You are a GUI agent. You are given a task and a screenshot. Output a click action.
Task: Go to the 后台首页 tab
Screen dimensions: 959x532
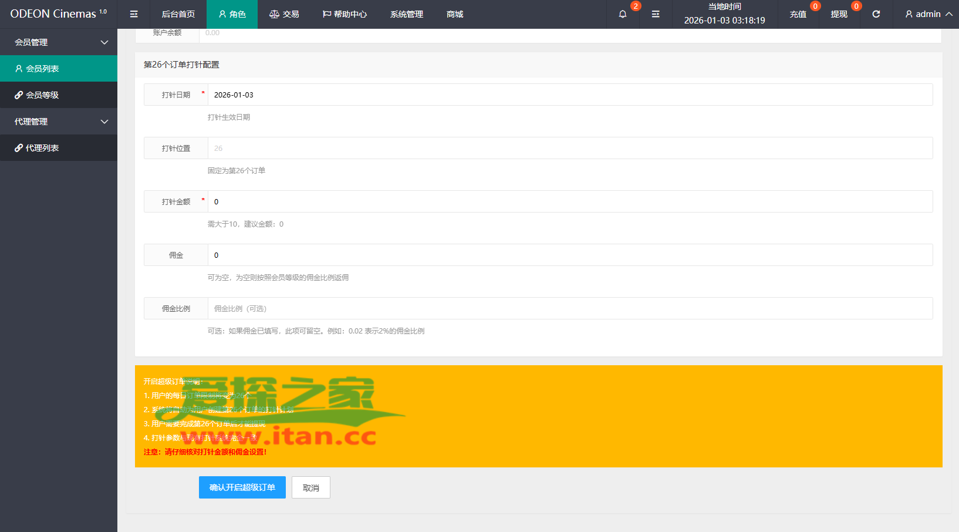click(178, 14)
